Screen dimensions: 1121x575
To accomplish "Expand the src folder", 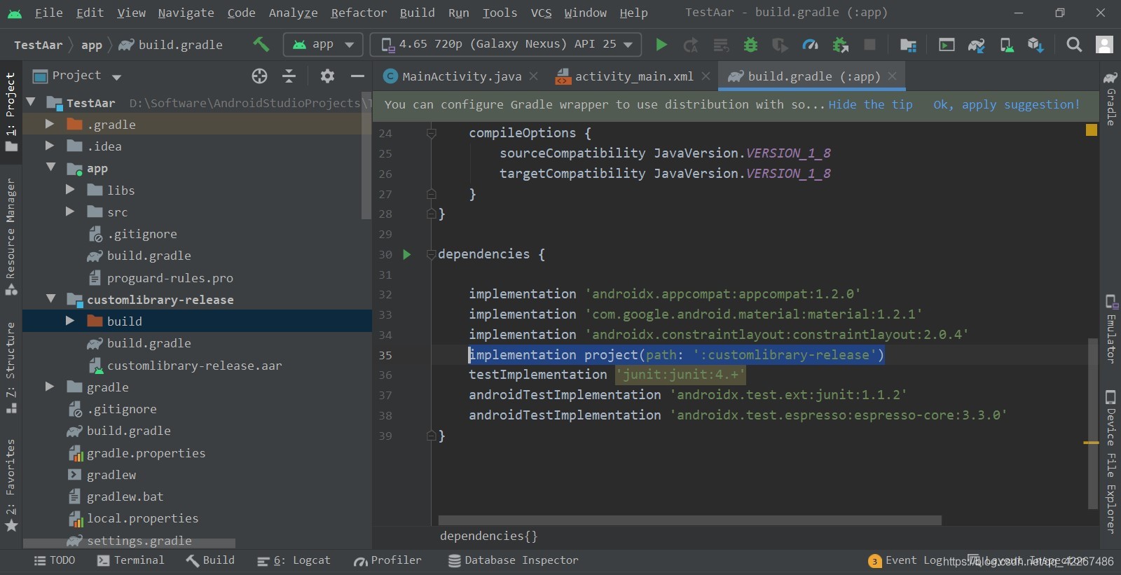I will 70,211.
